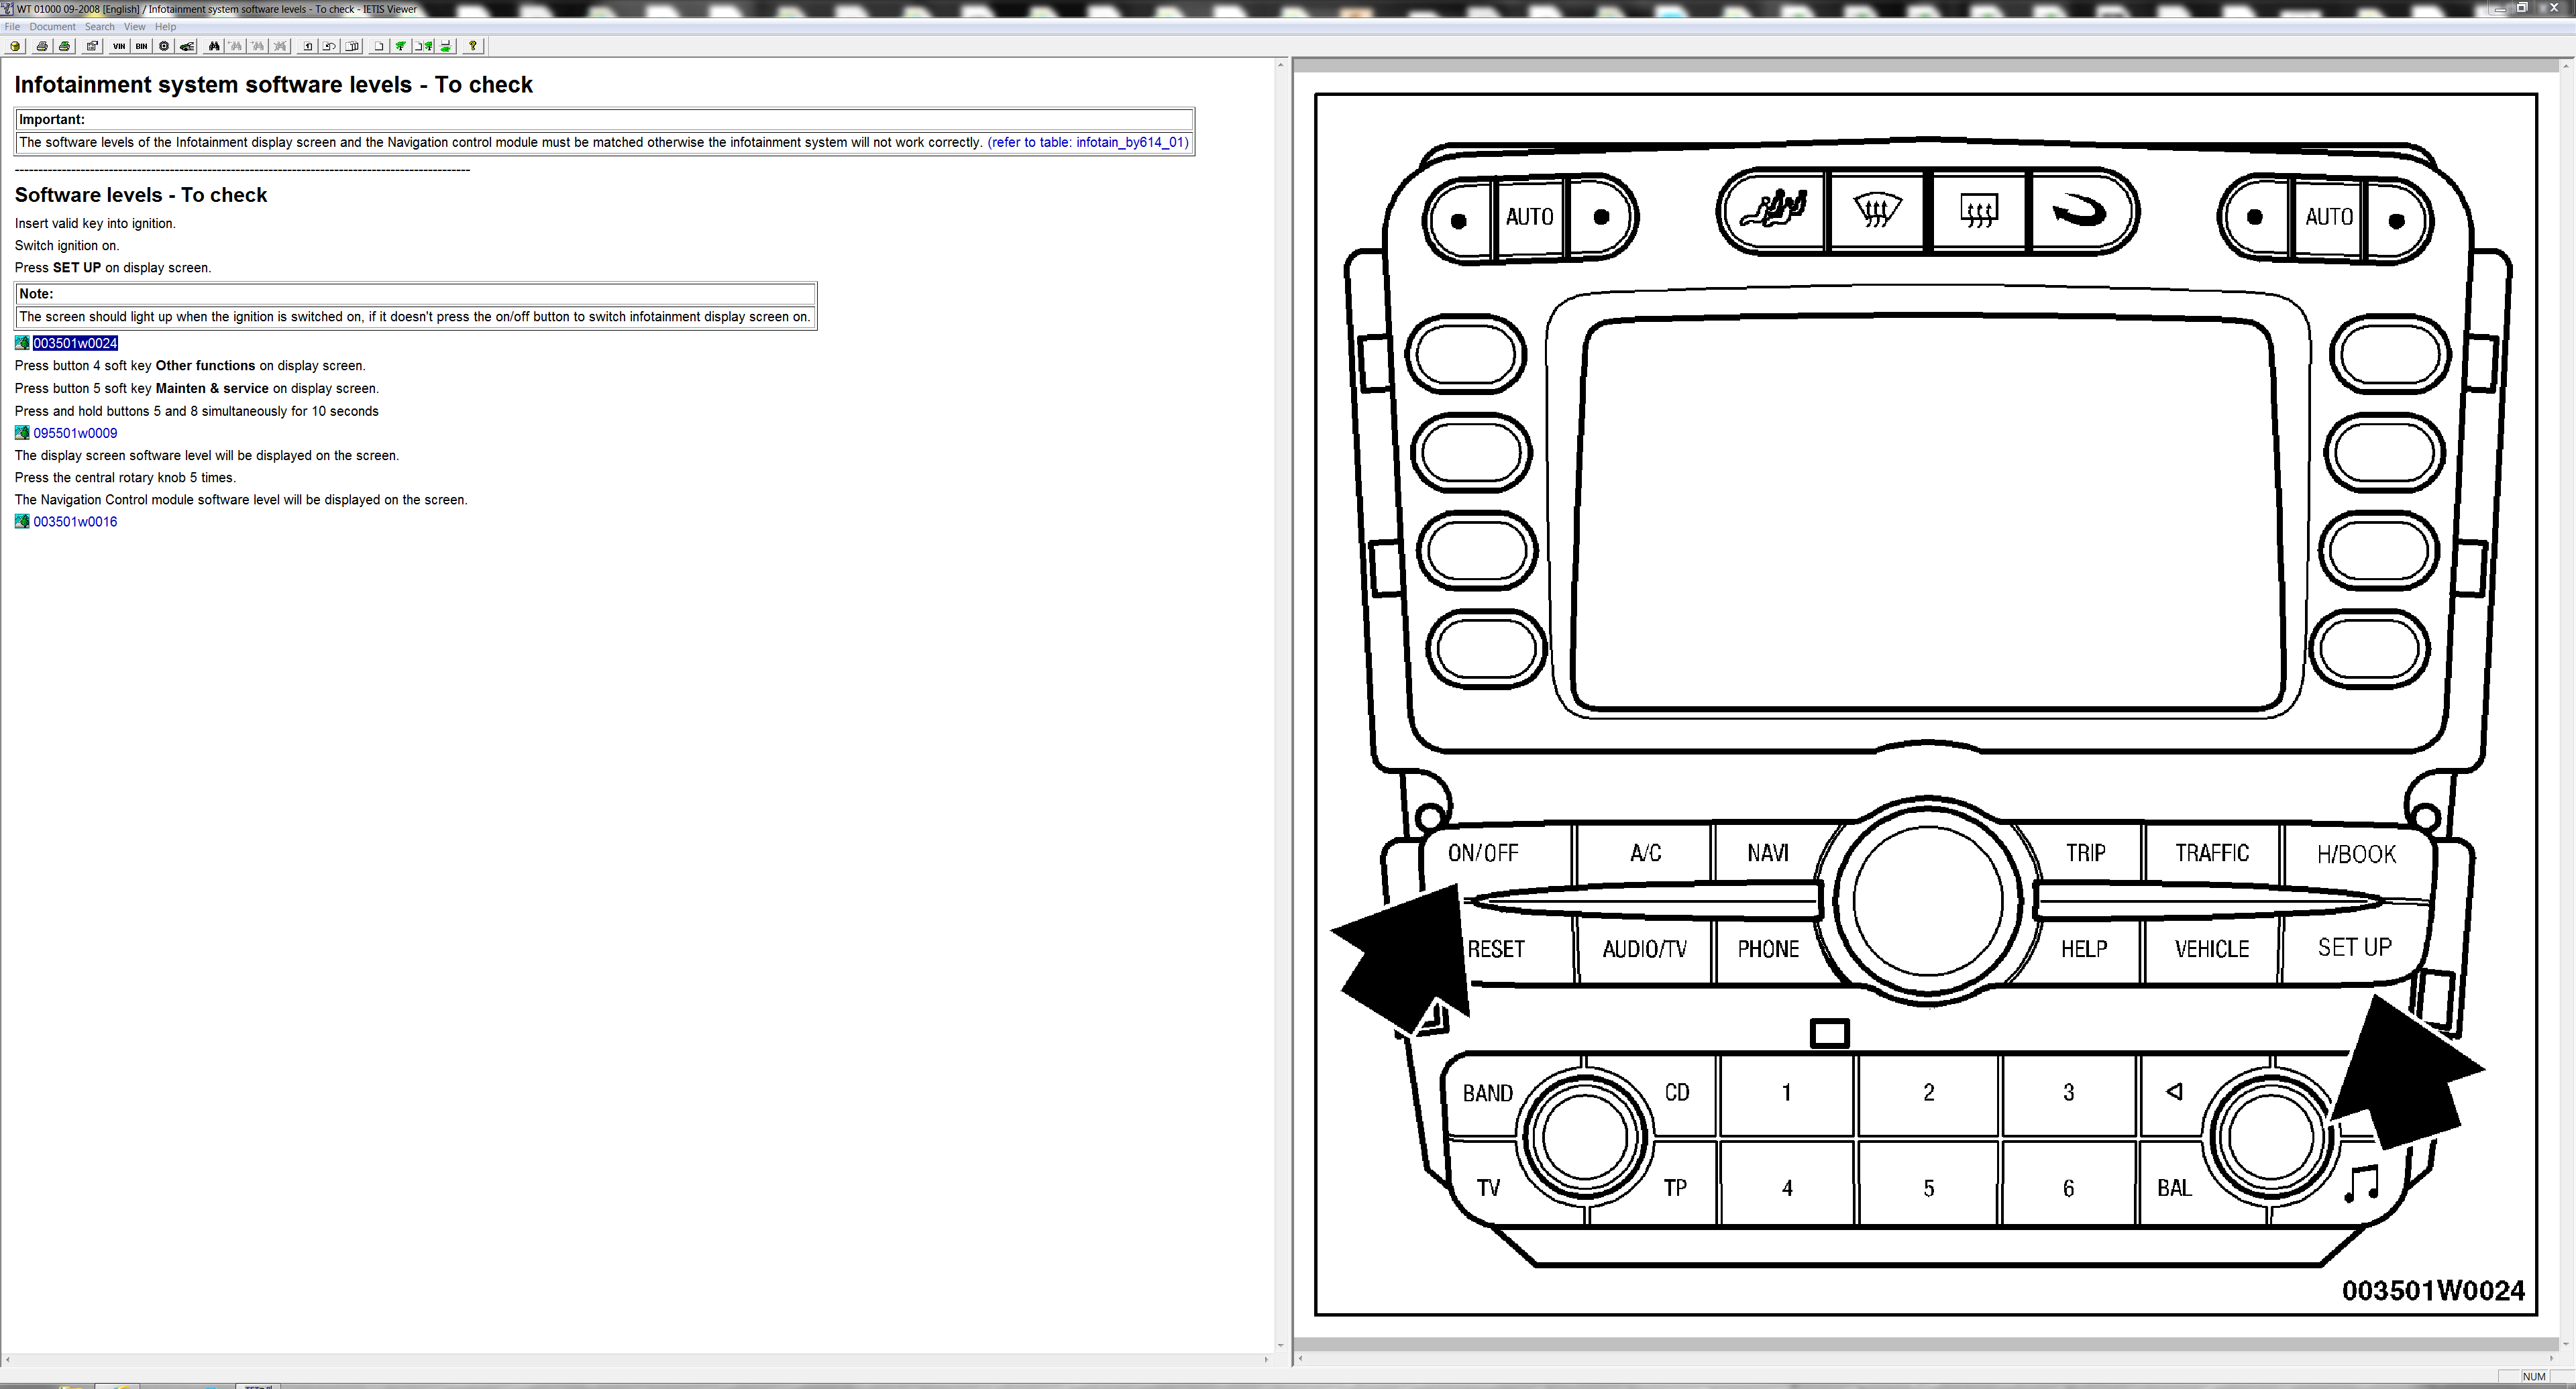Click the text pane vertical scrollbar down arrow

click(x=1280, y=1345)
